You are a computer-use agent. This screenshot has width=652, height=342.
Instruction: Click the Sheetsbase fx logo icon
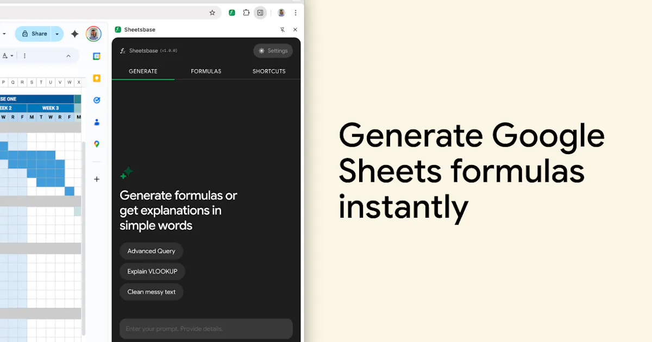[x=123, y=50]
